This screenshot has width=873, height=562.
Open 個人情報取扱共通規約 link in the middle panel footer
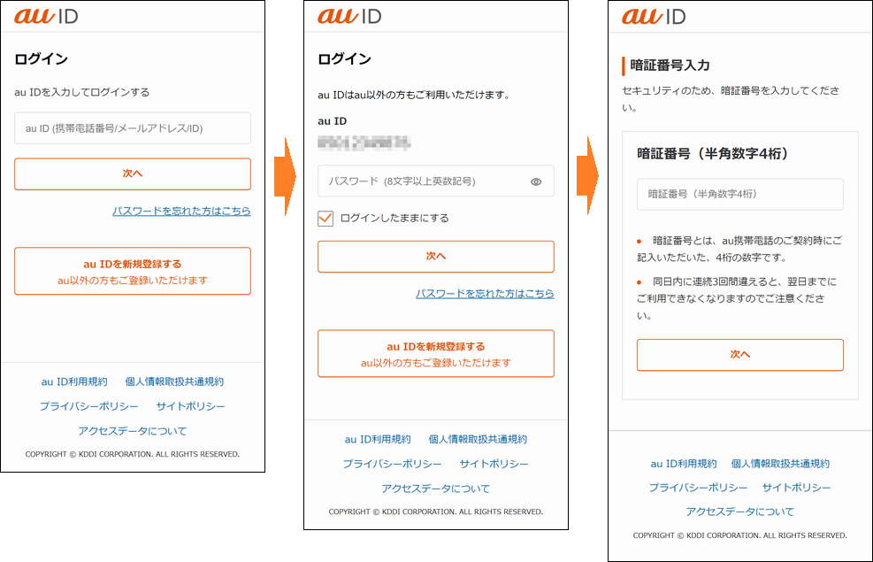point(478,439)
